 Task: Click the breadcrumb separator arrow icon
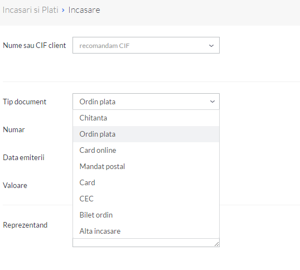coord(63,10)
